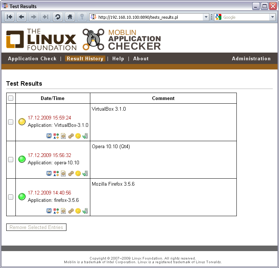
Task: Click the double gears icon for firefox-3.5.6
Action: point(71,211)
